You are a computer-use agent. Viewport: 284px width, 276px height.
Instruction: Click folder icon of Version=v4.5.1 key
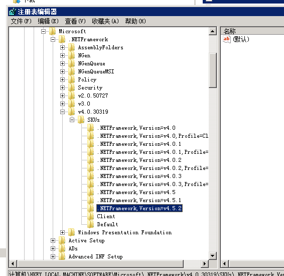coord(90,200)
